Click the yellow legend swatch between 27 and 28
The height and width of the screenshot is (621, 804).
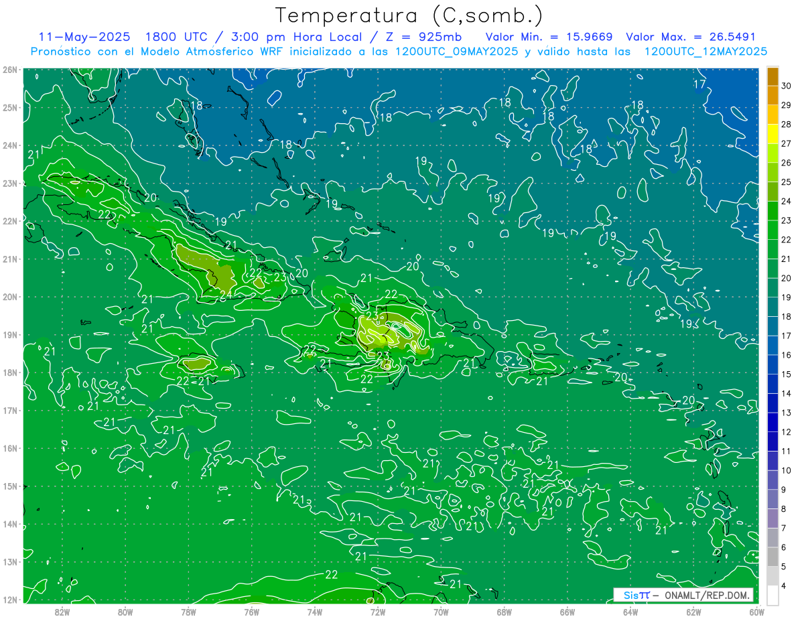point(773,134)
